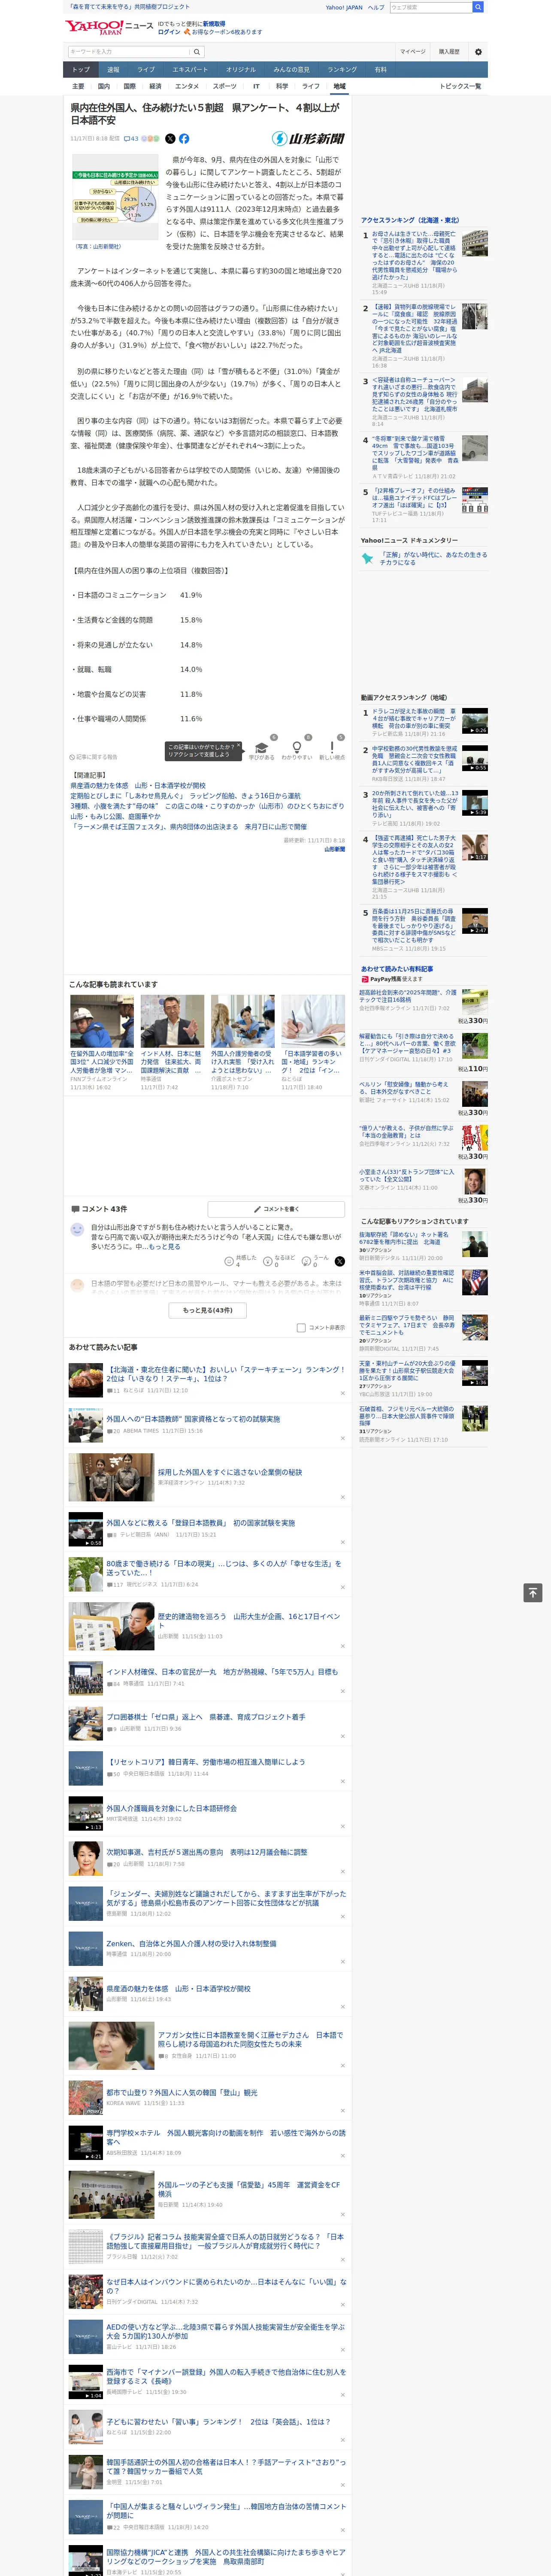Open the settings gear icon
The width and height of the screenshot is (551, 2576).
478,52
